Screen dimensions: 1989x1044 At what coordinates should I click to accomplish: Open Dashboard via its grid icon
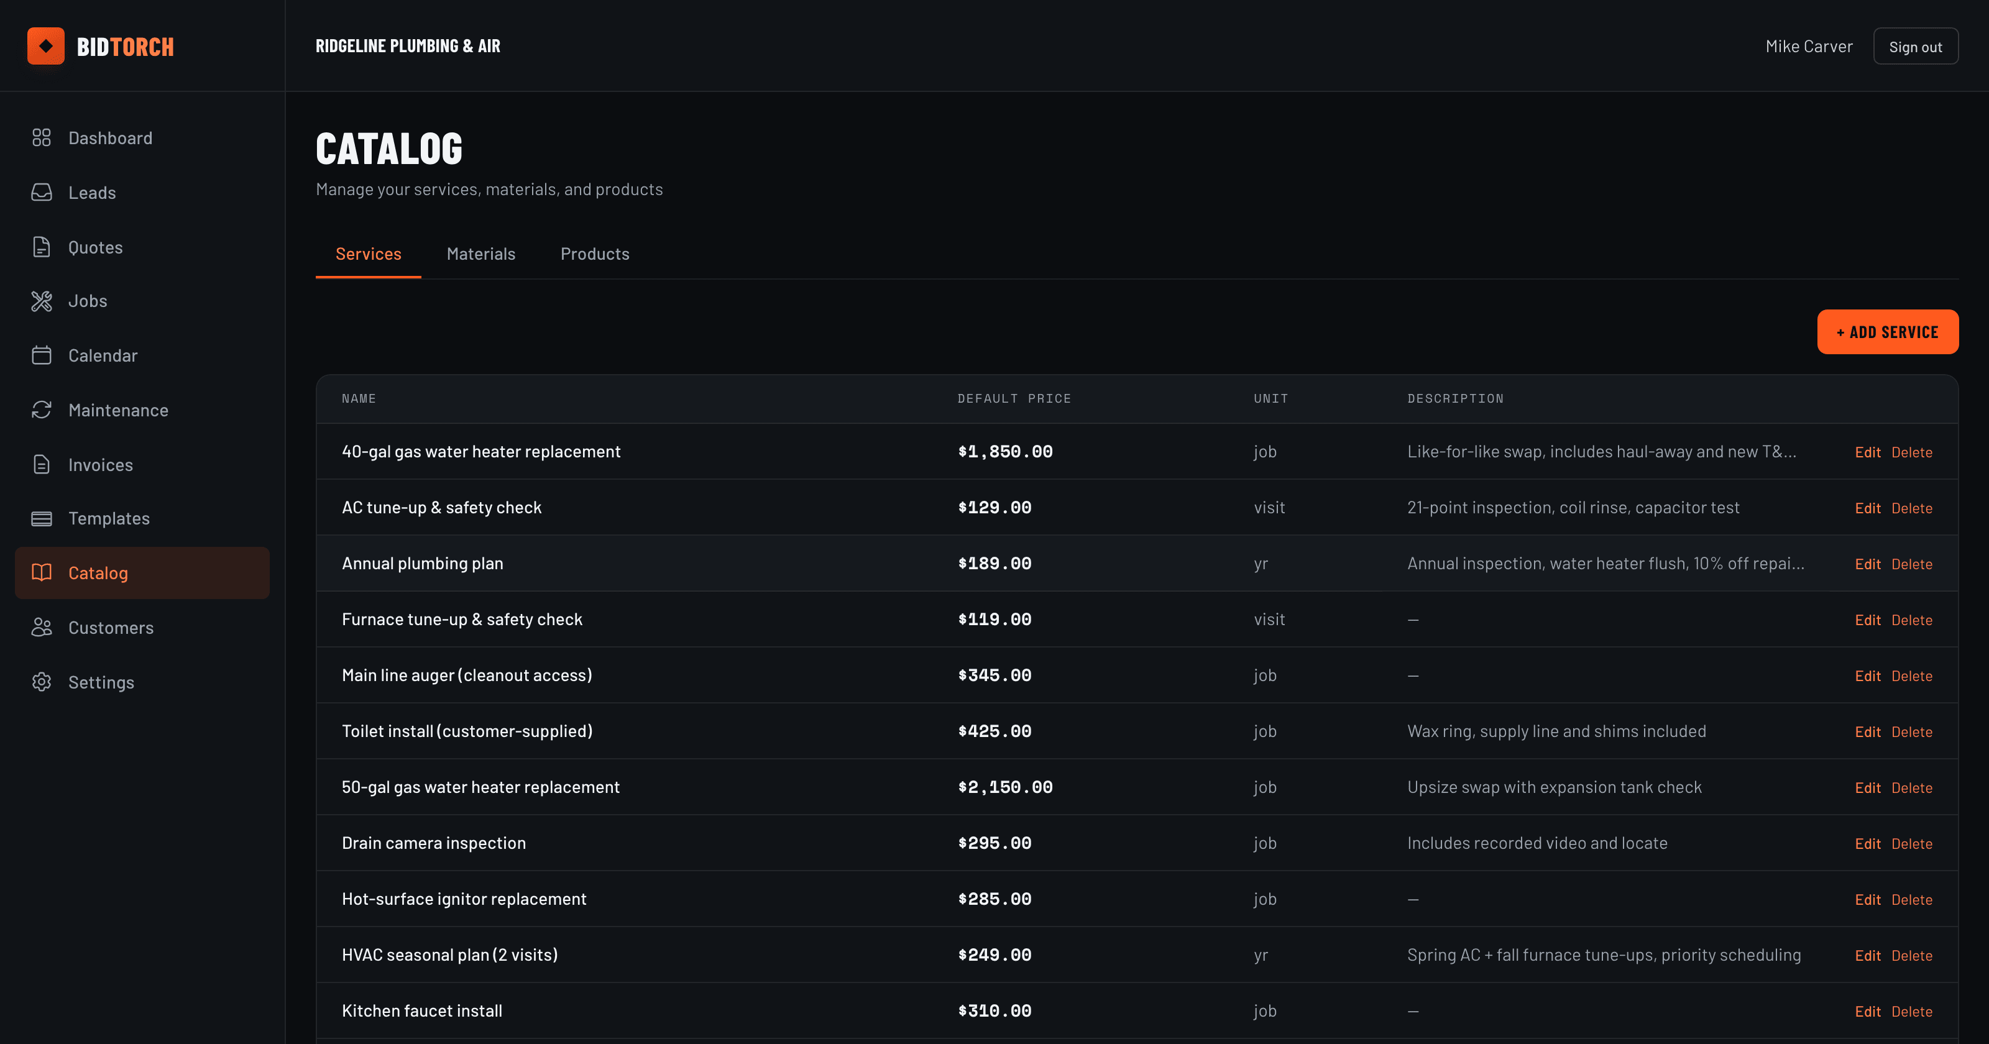(42, 137)
